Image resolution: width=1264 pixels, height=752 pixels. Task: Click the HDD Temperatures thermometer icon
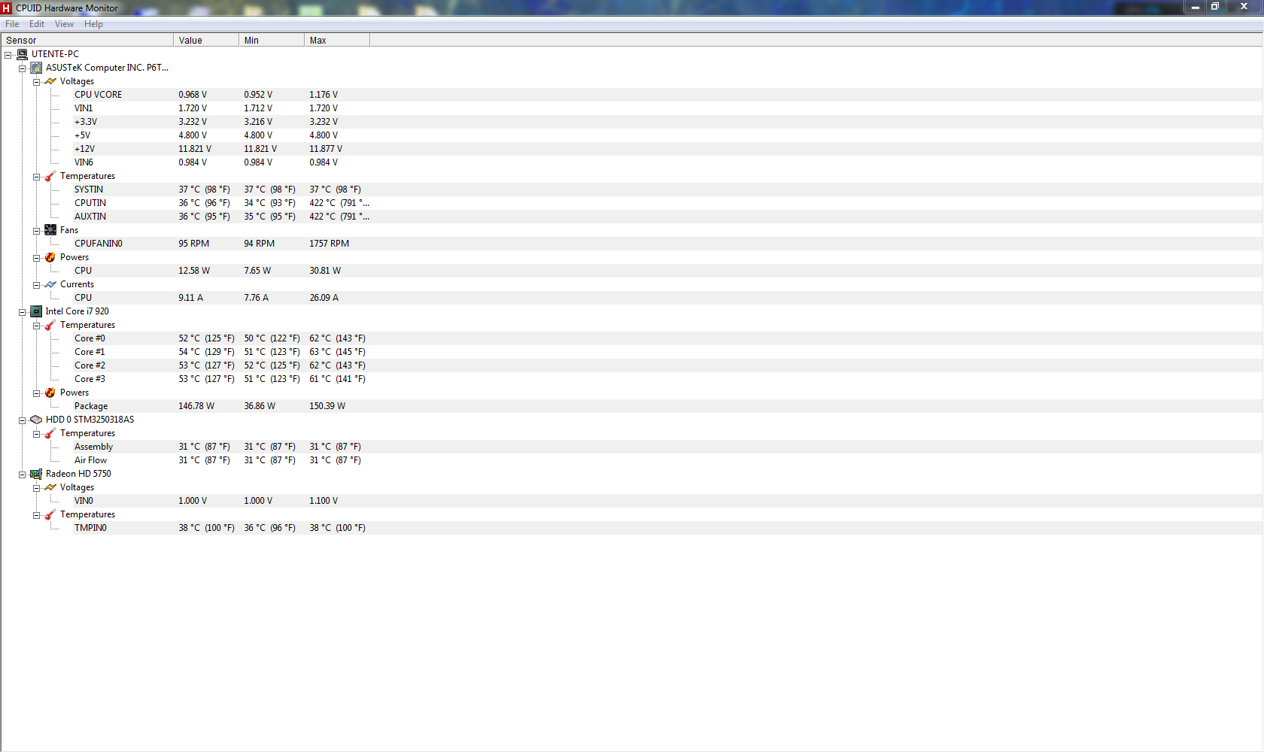[50, 433]
